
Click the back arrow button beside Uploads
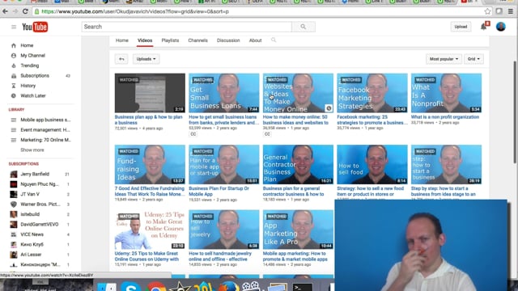point(121,59)
